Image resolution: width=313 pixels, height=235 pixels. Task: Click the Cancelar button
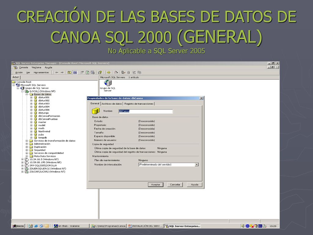(175, 185)
